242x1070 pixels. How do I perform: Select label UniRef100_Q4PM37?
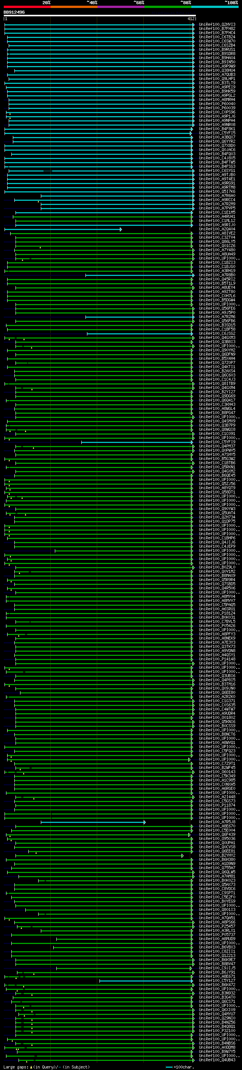217,446
